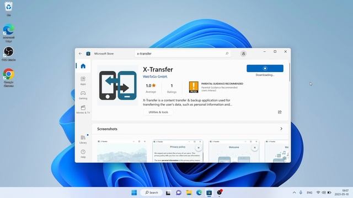Open File Explorer from taskbar
353x198 pixels.
coord(189,193)
